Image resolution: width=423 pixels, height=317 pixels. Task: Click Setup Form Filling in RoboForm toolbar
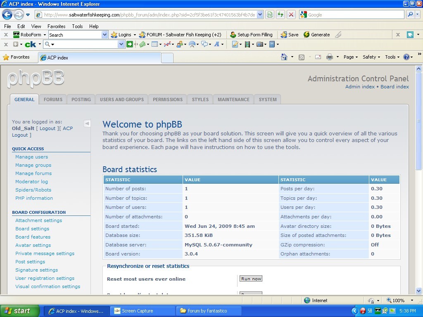click(x=251, y=35)
